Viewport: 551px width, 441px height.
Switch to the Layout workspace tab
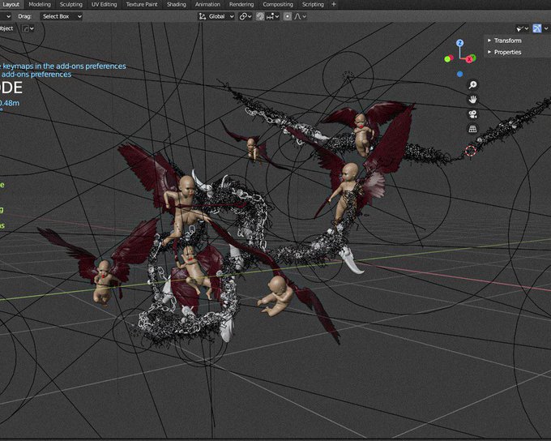[11, 5]
